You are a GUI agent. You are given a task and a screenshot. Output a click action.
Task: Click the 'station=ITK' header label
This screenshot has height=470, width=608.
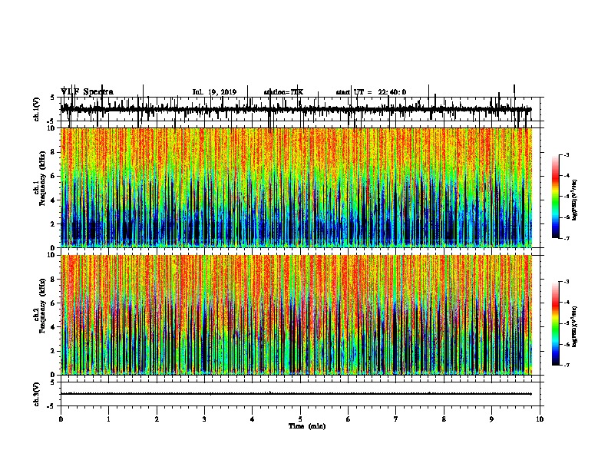coord(283,92)
